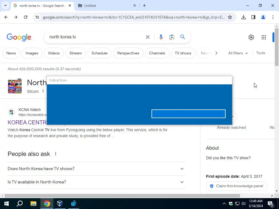Open Google quick settings gear
Screen dimensions: 279x209
[251, 37]
